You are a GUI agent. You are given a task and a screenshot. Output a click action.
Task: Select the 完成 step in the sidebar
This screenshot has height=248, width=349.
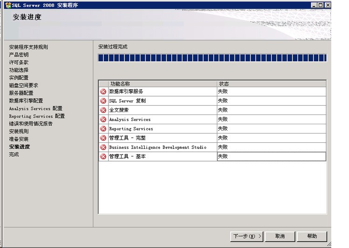14,154
